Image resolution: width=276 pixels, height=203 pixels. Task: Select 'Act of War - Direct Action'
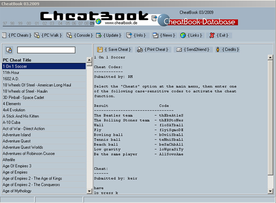44,129
